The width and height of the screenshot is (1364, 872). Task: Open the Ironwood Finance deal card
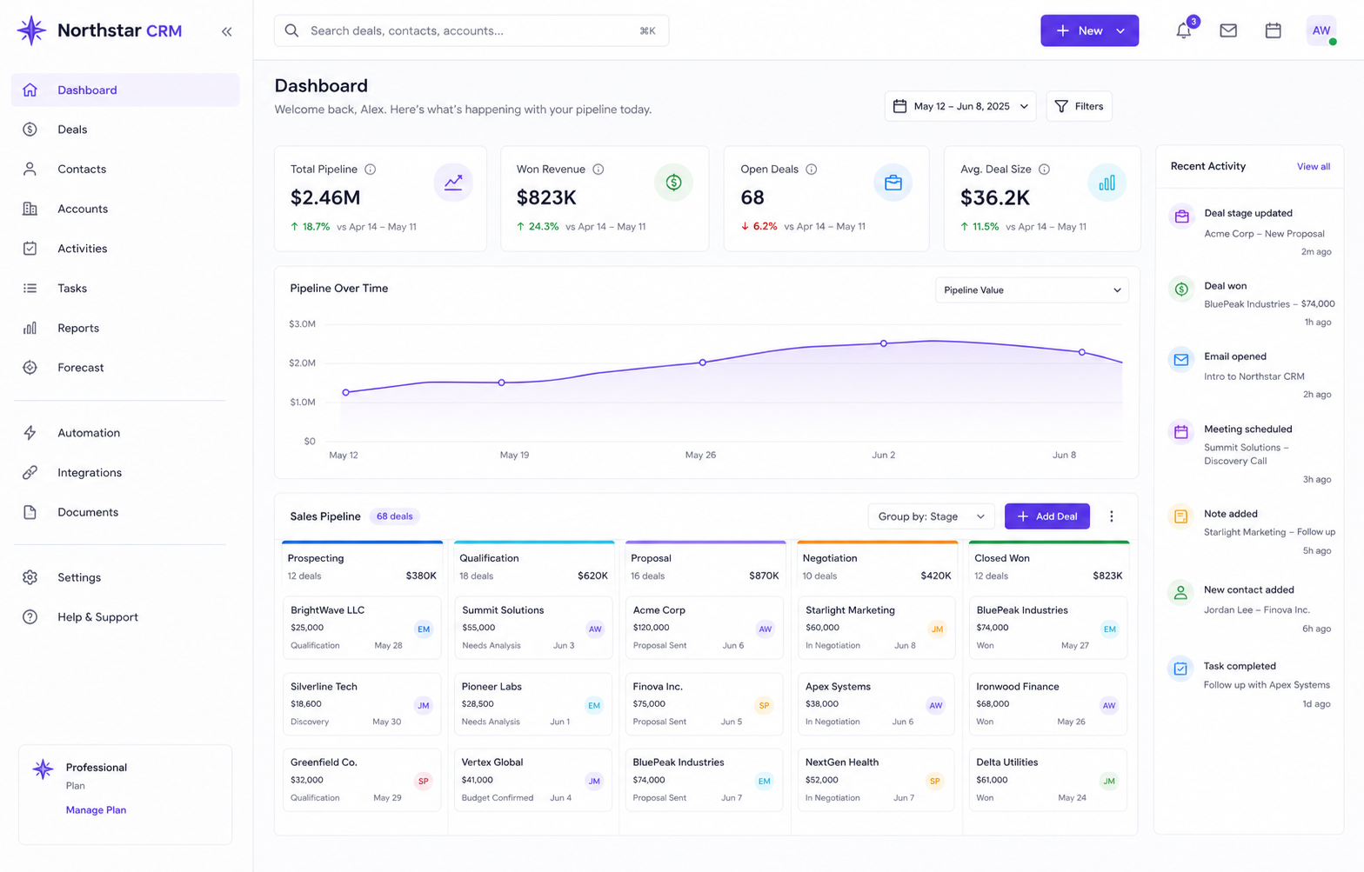[x=1047, y=704]
